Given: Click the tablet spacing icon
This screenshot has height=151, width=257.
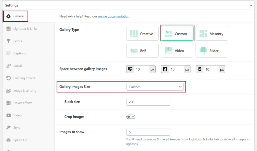Looking at the screenshot, I should tap(165, 69).
